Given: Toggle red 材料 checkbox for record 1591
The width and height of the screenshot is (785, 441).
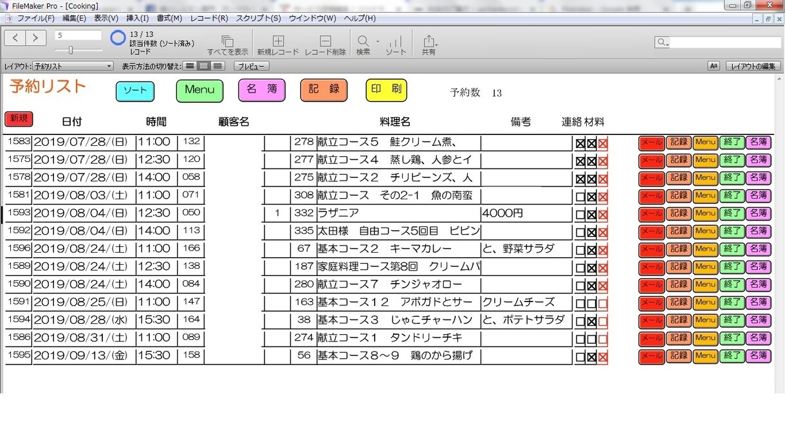Looking at the screenshot, I should point(603,303).
